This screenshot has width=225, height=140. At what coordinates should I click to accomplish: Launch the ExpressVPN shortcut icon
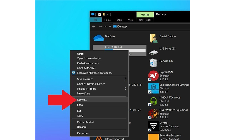(x=153, y=76)
